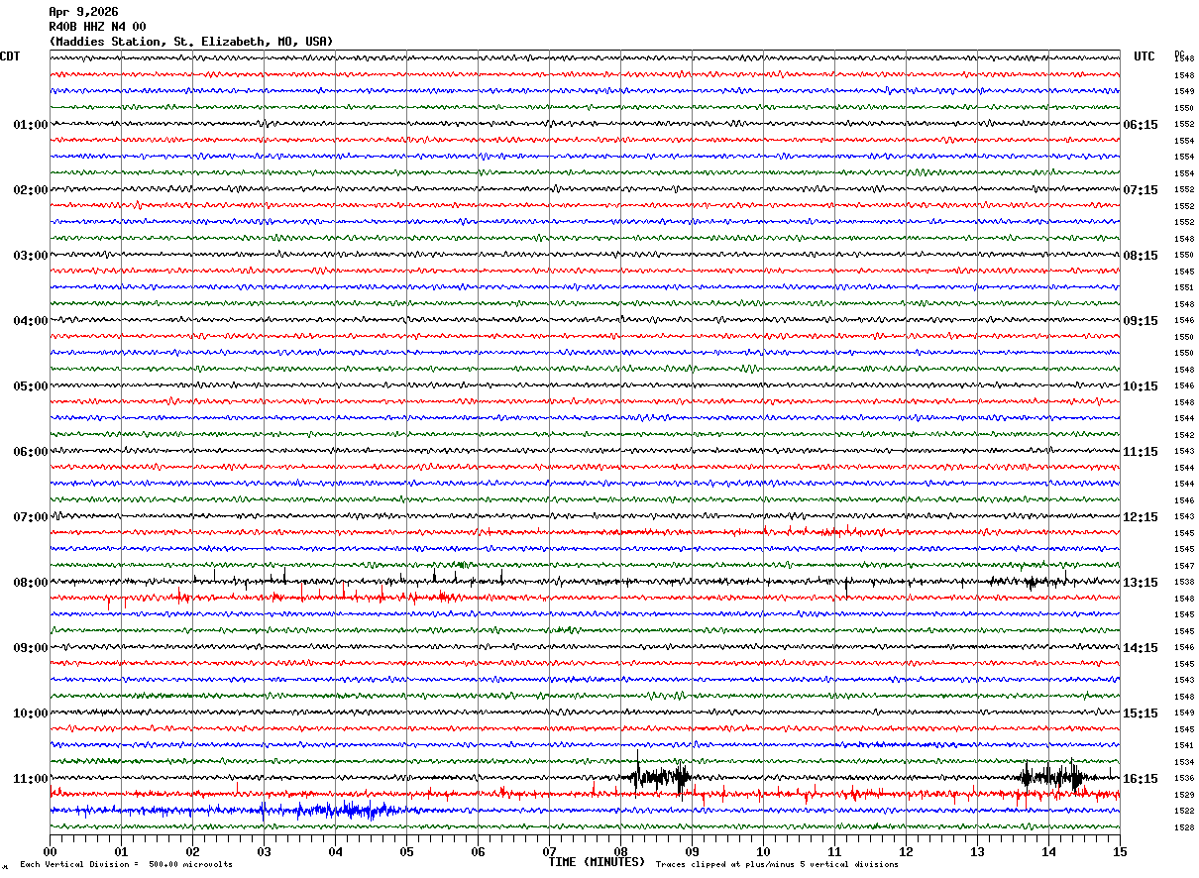The height and width of the screenshot is (878, 1199).
Task: Click the 15:15 UTC time label
Action: point(1141,713)
